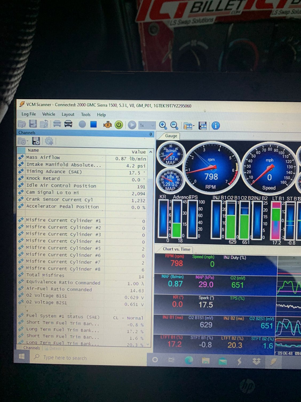Click the green power button icon
The height and width of the screenshot is (402, 301).
pos(119,125)
